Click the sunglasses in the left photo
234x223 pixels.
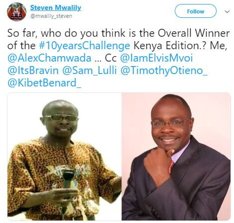coord(61,118)
